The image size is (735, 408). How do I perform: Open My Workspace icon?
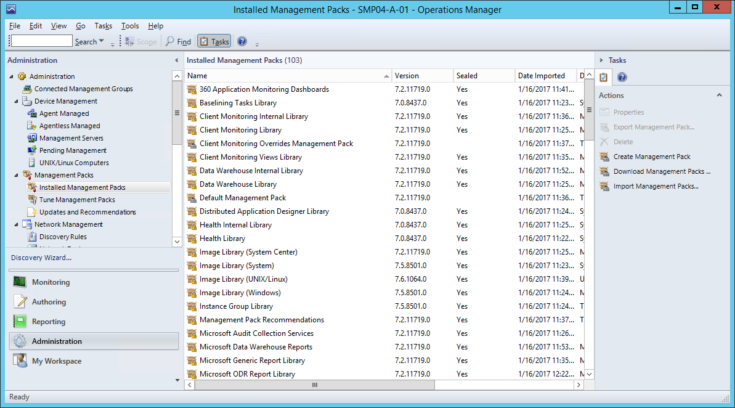click(21, 361)
